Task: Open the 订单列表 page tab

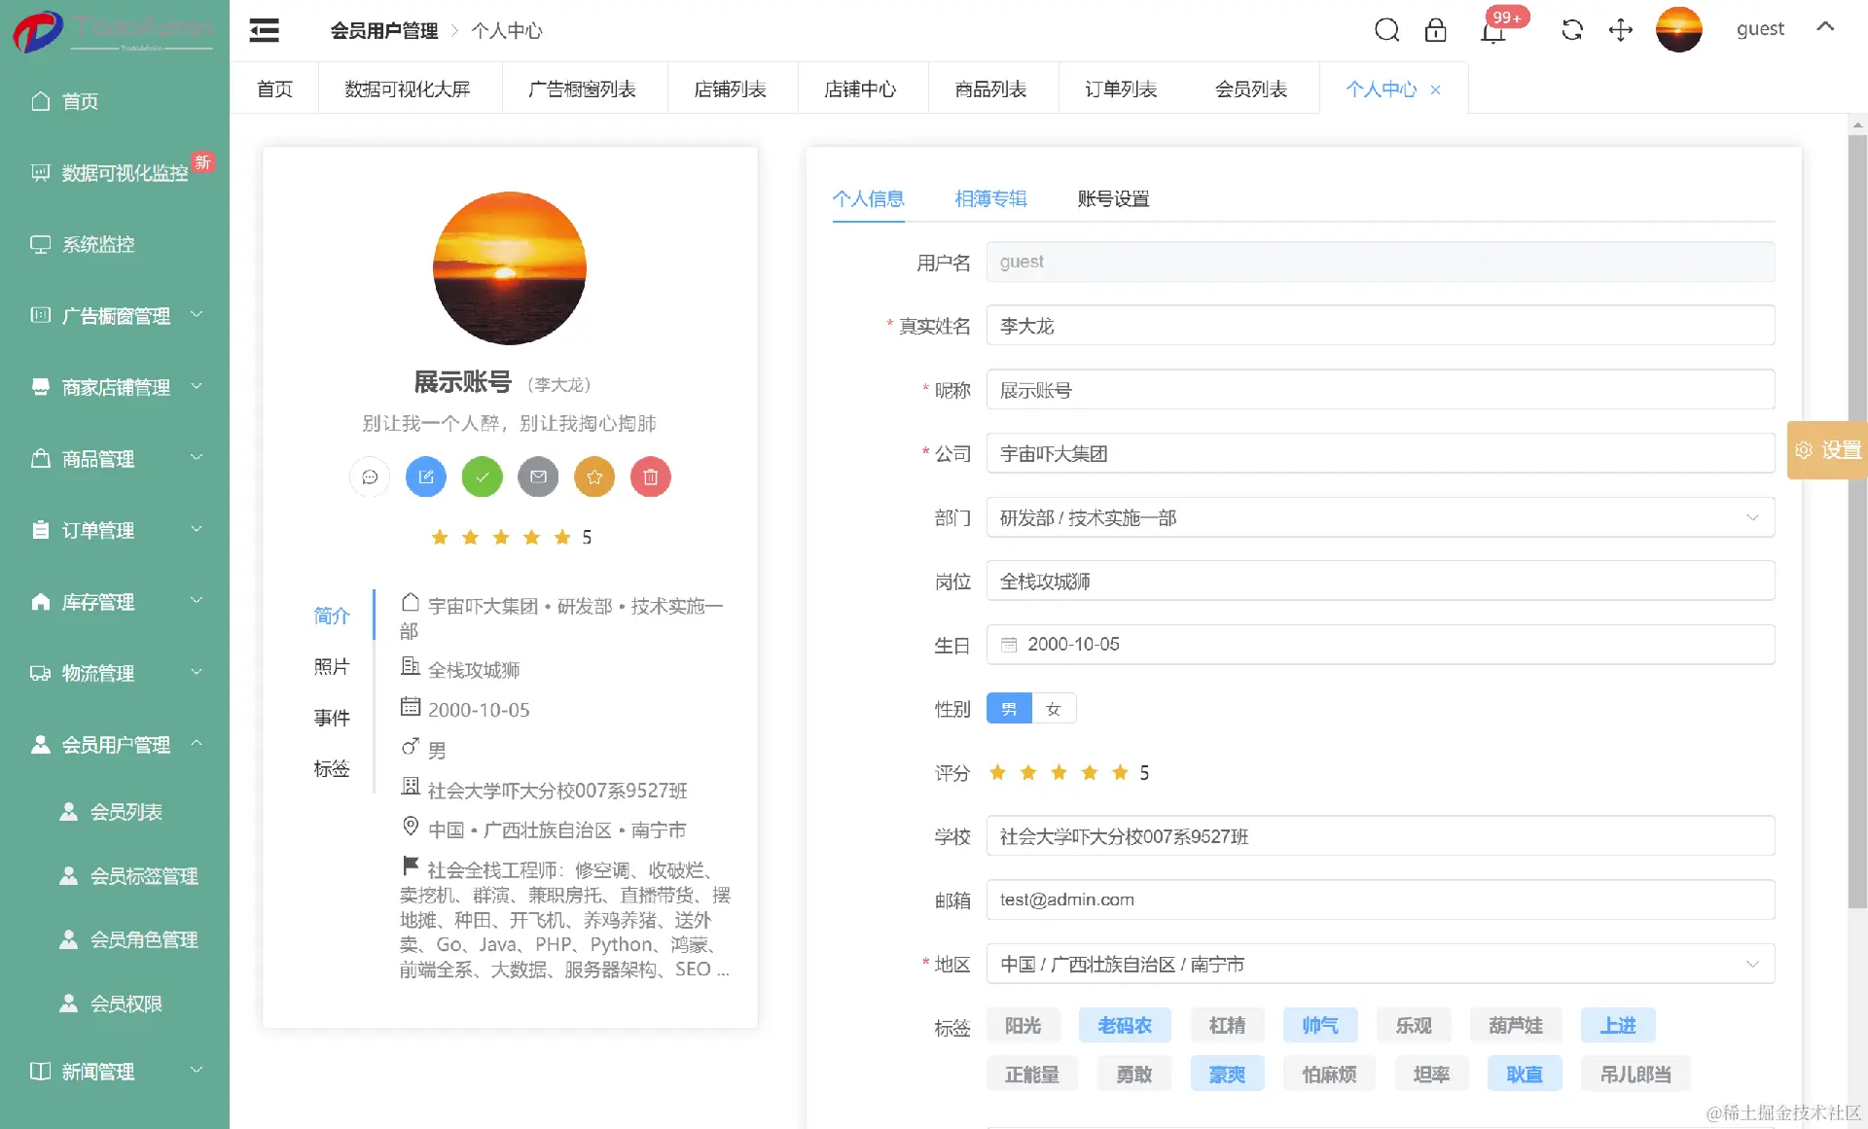Action: click(1121, 88)
